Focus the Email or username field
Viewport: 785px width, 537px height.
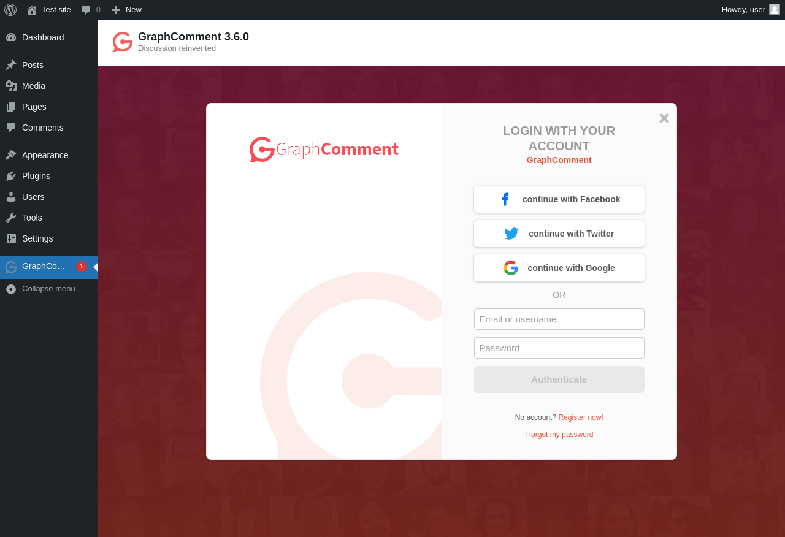[559, 319]
